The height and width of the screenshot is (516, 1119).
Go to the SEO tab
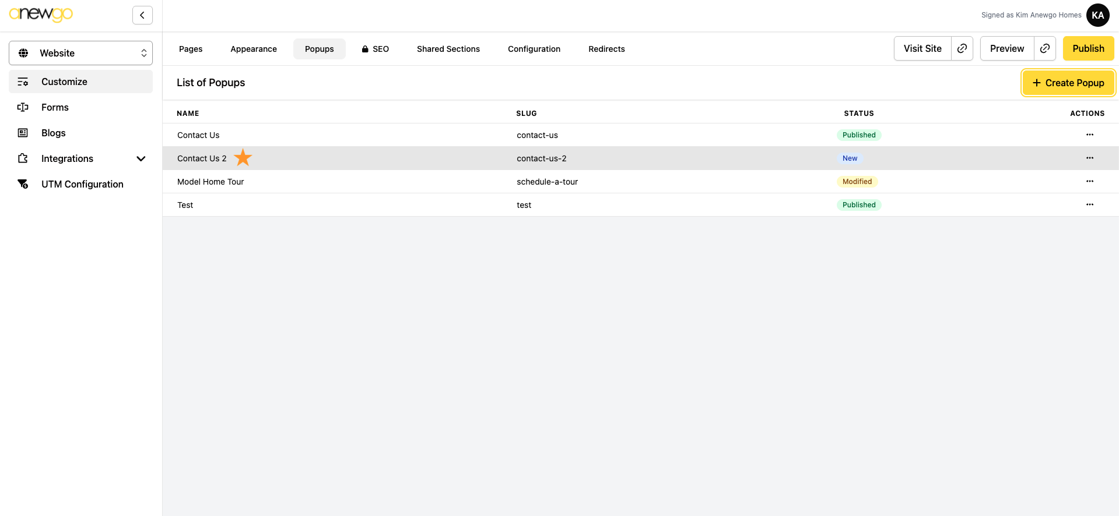tap(375, 49)
